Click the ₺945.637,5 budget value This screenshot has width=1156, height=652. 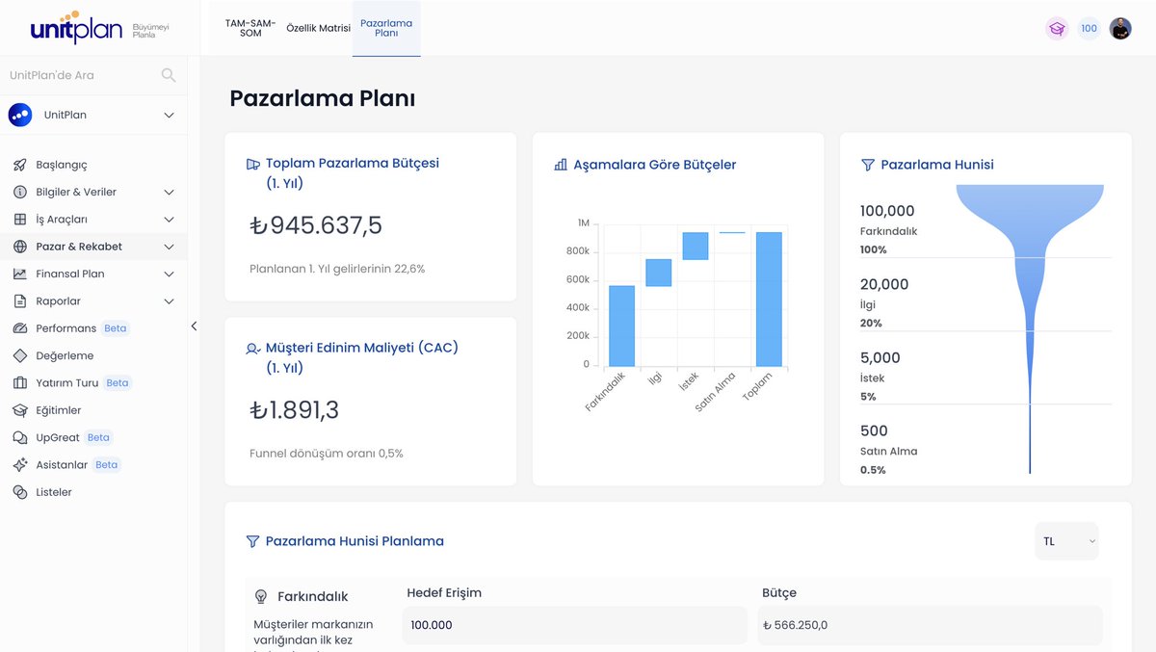click(316, 225)
